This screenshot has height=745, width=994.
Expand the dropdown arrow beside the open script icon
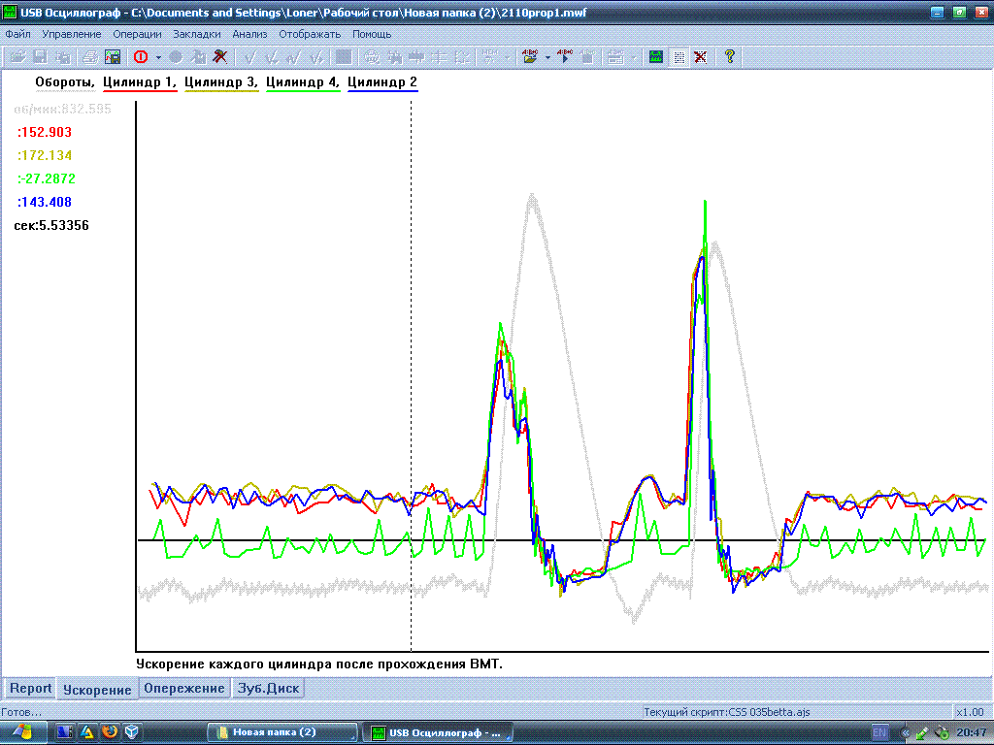coord(547,57)
